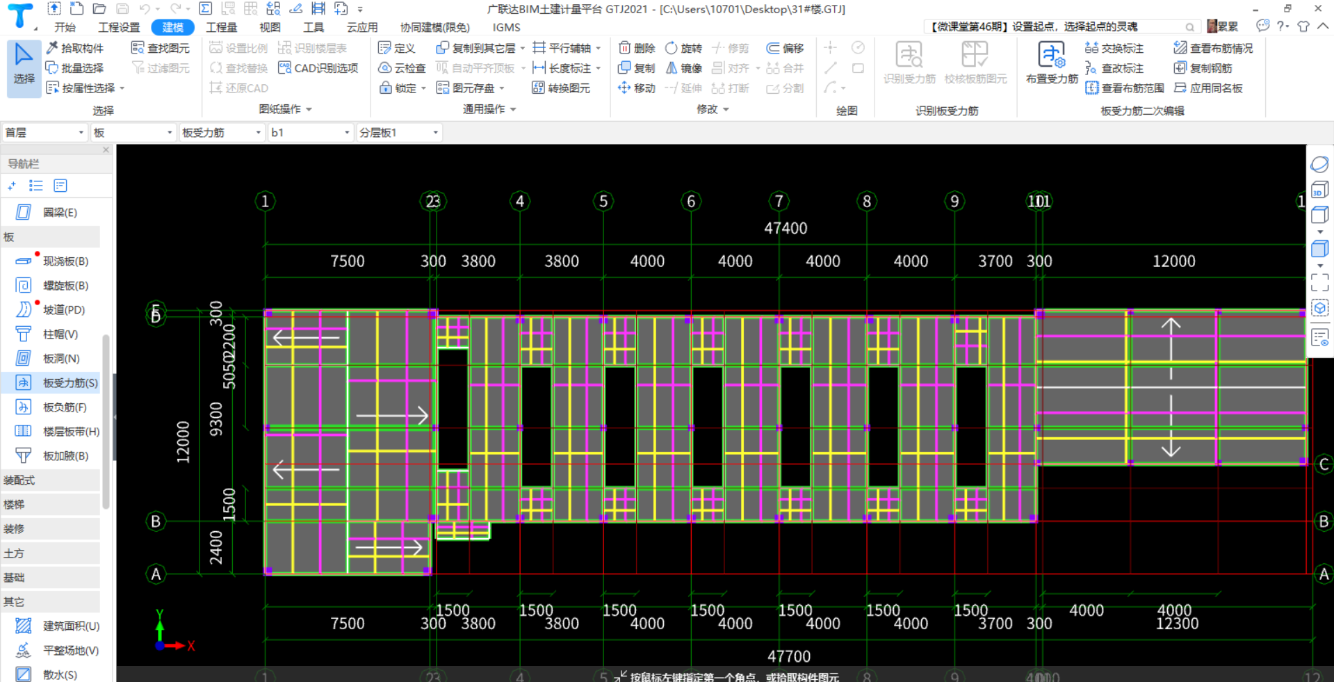Expand the 装配式 navigation section
This screenshot has height=682, width=1334.
click(51, 480)
